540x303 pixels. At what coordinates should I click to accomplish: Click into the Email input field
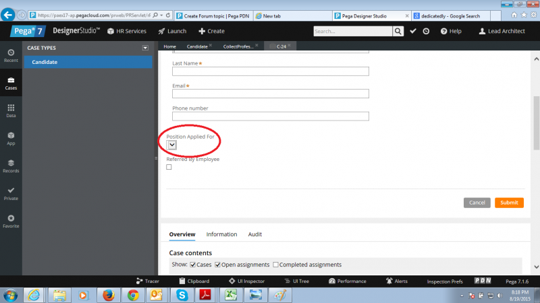coord(271,94)
